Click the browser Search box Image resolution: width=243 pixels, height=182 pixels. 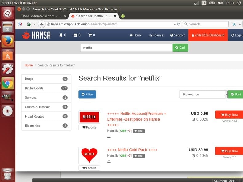(206, 24)
